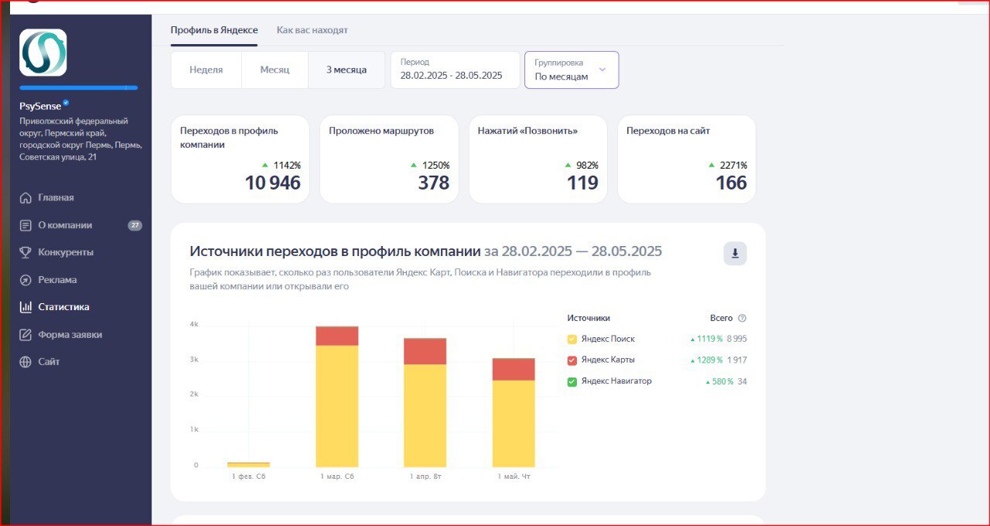The width and height of the screenshot is (990, 526).
Task: Click the value 166 in site visits card
Action: coord(732,183)
